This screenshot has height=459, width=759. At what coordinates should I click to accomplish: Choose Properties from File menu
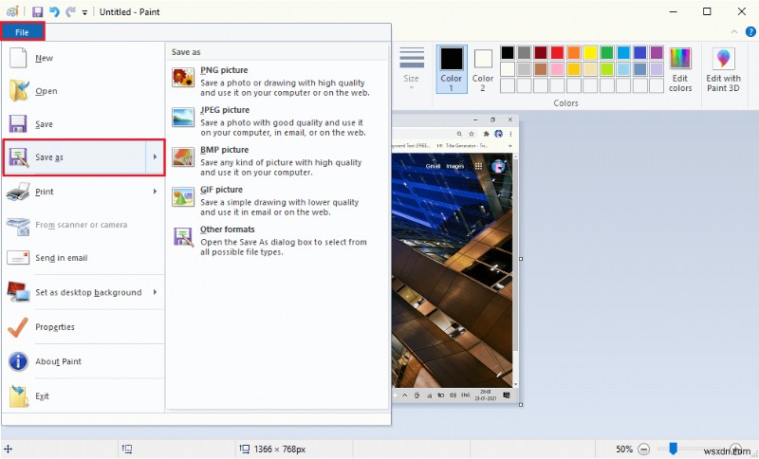click(54, 327)
